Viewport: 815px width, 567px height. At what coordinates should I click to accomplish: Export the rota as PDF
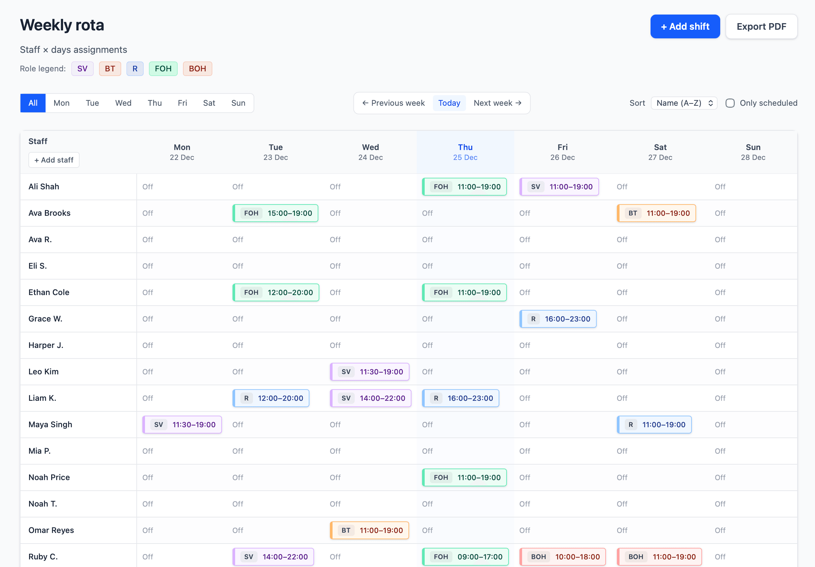(x=761, y=26)
